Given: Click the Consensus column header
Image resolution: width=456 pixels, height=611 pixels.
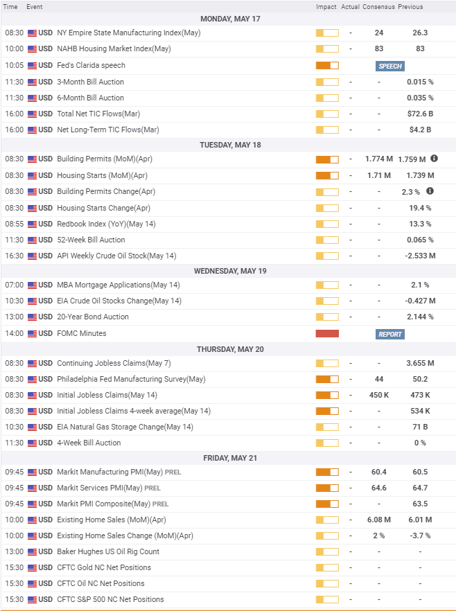Looking at the screenshot, I should [378, 6].
